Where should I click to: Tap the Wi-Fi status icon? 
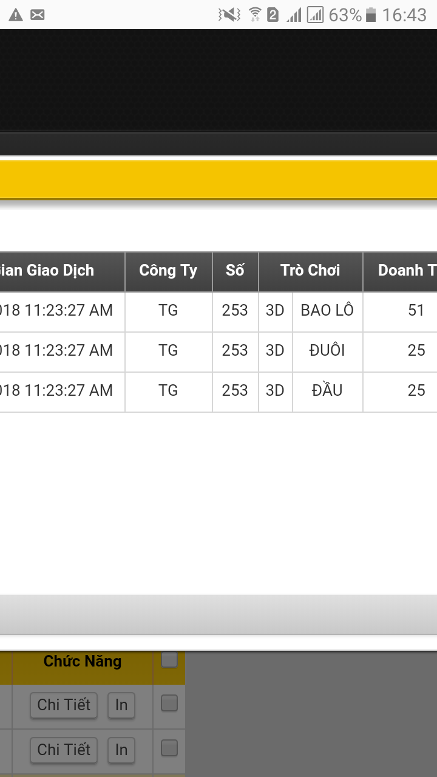(255, 15)
